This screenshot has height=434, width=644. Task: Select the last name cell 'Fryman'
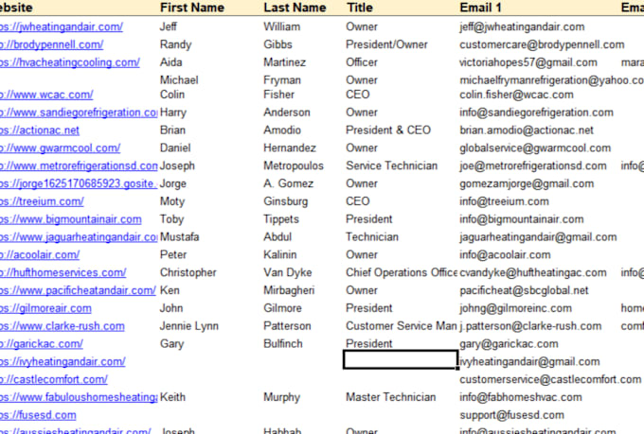[x=282, y=80]
